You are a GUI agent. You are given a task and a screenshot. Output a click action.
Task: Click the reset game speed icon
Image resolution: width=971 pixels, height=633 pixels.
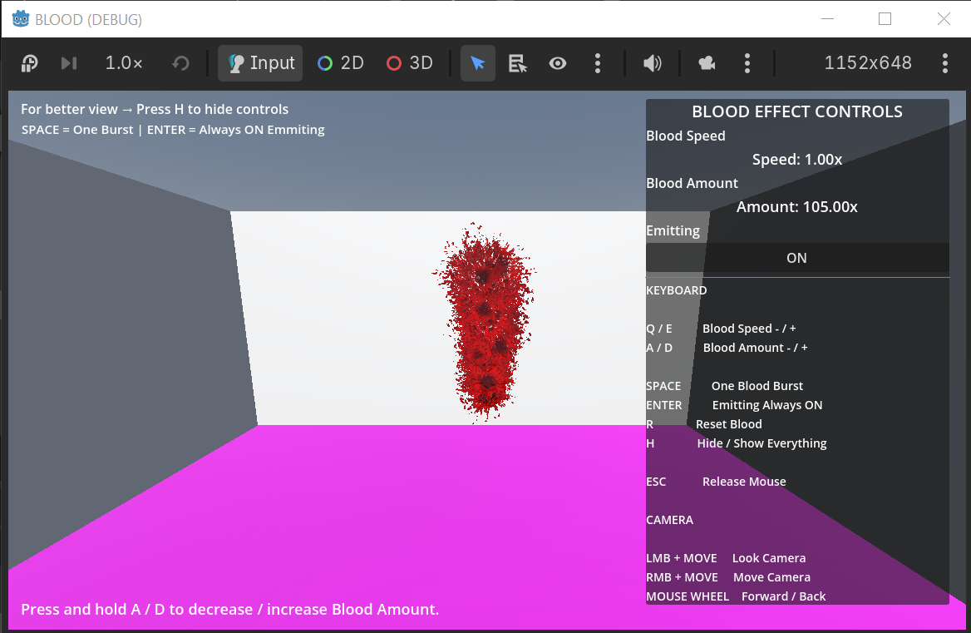pos(180,63)
